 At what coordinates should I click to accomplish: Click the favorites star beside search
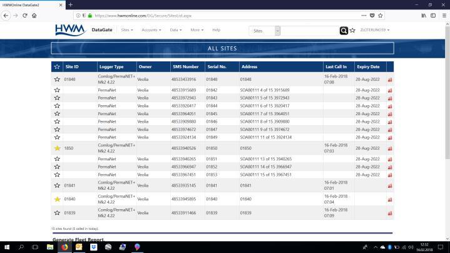pos(353,30)
